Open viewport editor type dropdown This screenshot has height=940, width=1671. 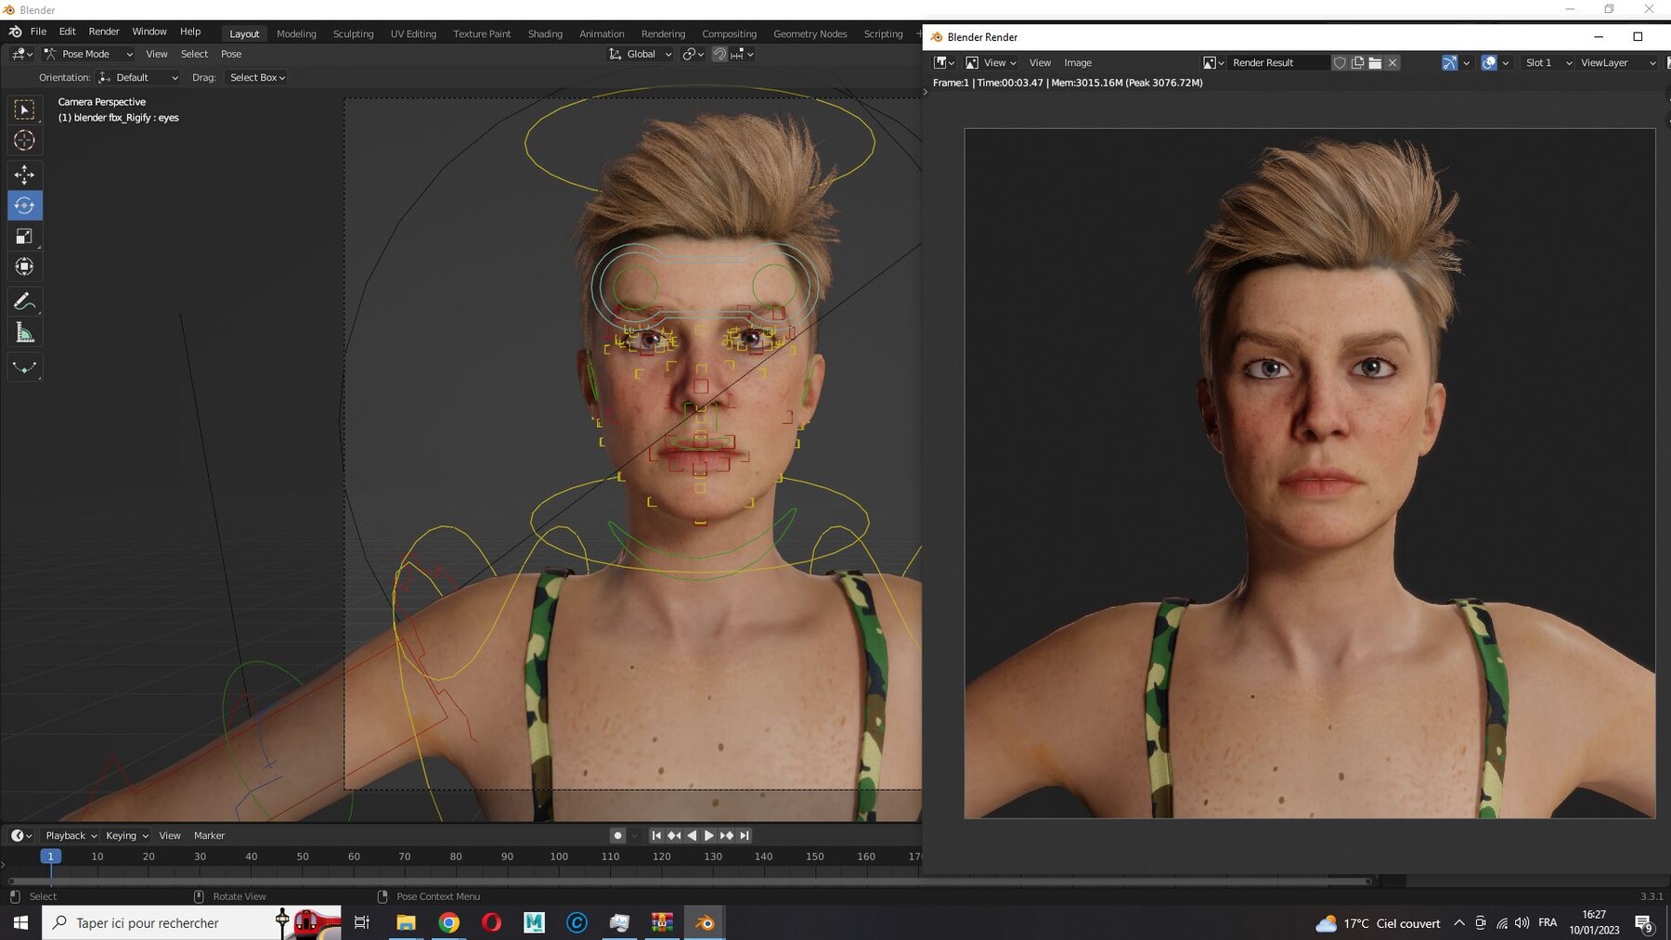(22, 54)
